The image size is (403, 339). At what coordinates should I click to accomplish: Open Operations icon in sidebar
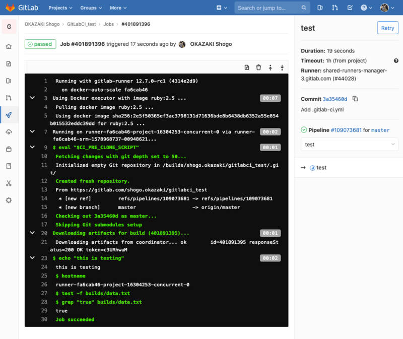coord(9,132)
